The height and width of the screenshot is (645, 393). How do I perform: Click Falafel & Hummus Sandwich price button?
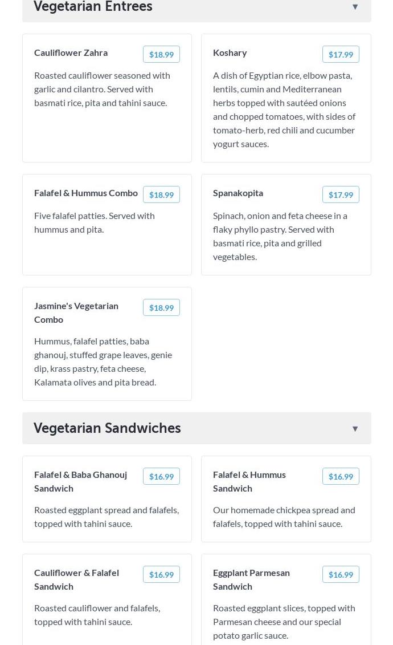(341, 476)
